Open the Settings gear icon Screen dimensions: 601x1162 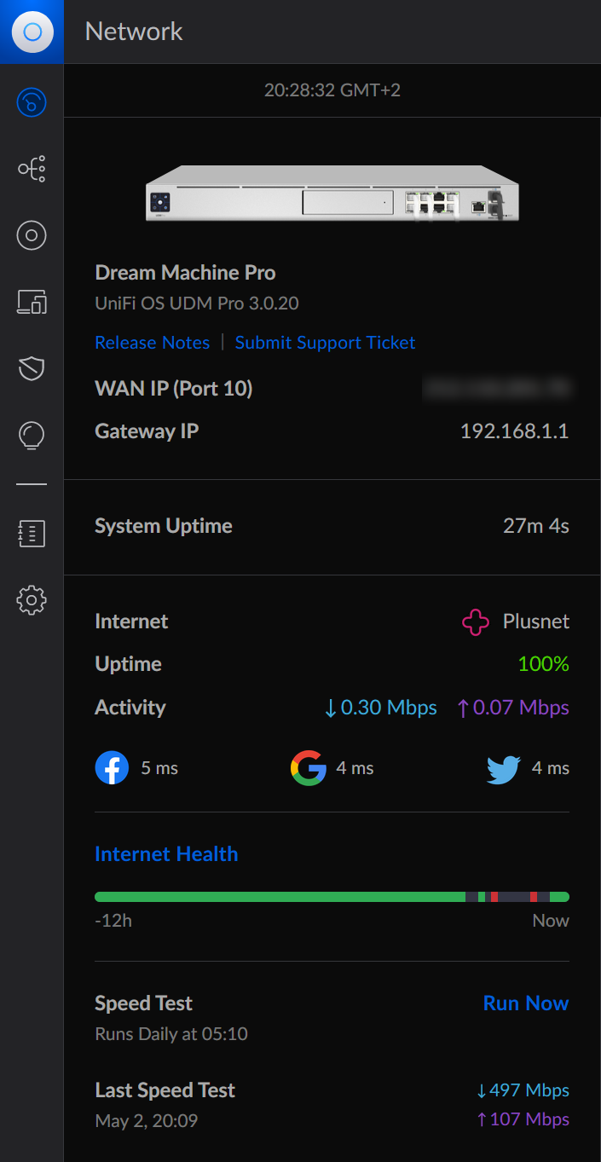tap(32, 600)
